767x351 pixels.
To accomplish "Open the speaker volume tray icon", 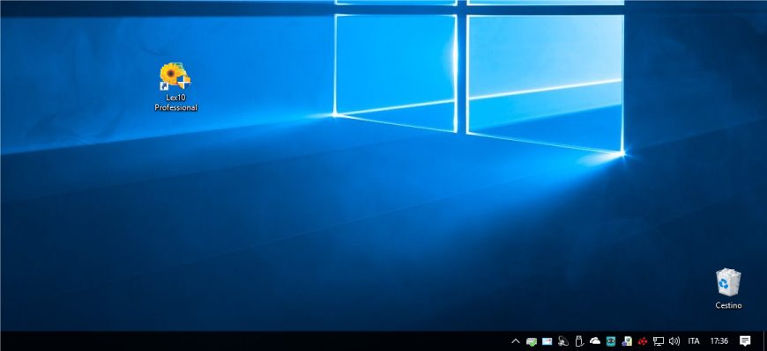I will click(674, 341).
